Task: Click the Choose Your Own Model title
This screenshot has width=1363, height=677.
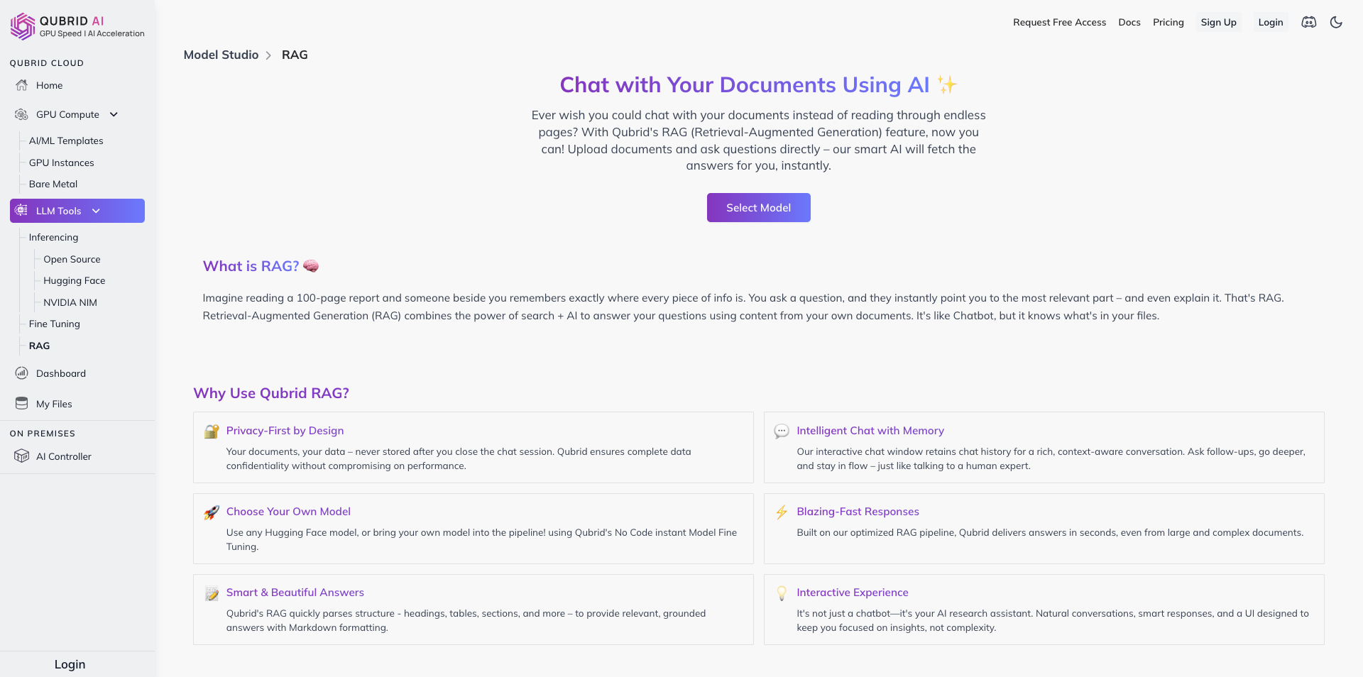Action: coord(288,511)
